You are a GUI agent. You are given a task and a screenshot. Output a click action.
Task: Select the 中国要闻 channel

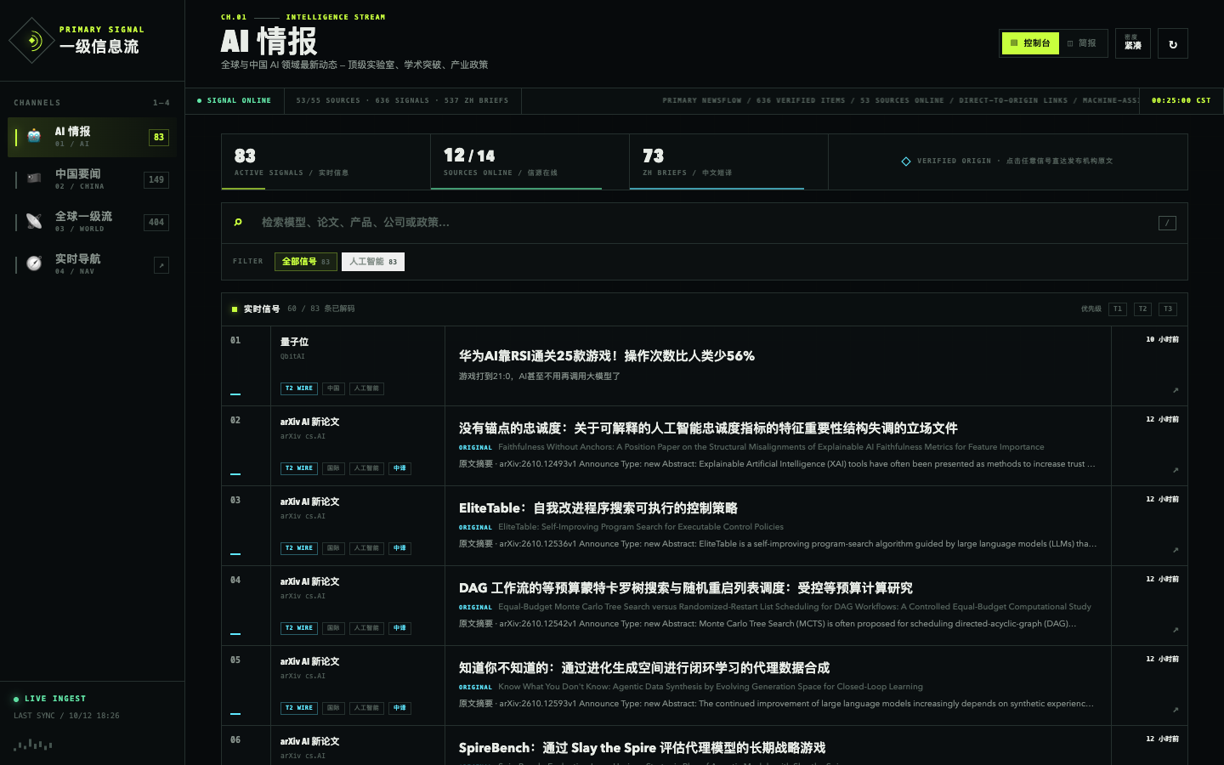[x=92, y=179]
